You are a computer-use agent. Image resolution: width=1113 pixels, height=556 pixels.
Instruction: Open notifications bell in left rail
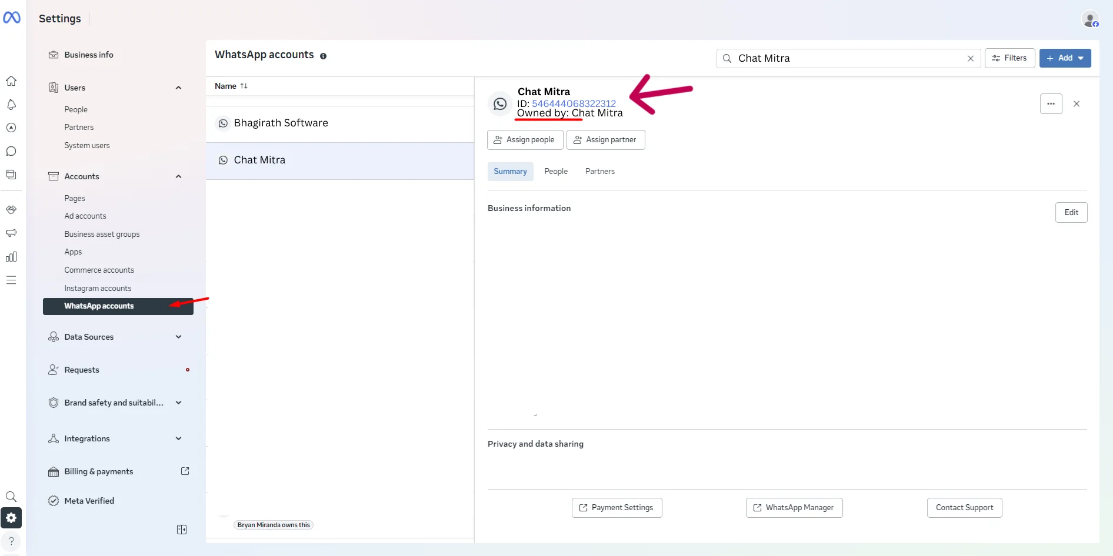[x=11, y=105]
